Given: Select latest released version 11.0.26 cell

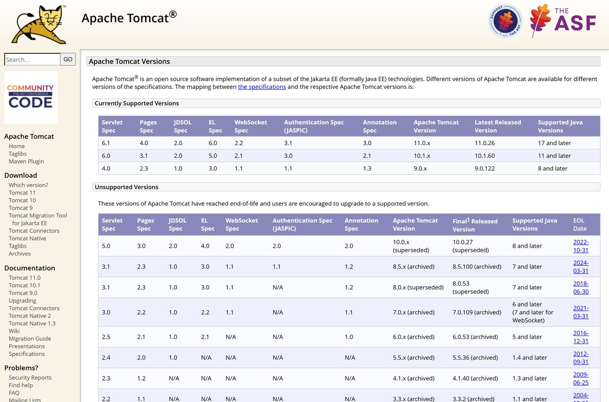Looking at the screenshot, I should (502, 143).
